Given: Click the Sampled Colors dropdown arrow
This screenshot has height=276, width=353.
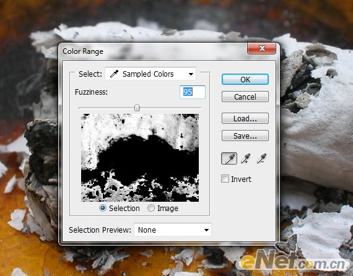Looking at the screenshot, I should (191, 74).
